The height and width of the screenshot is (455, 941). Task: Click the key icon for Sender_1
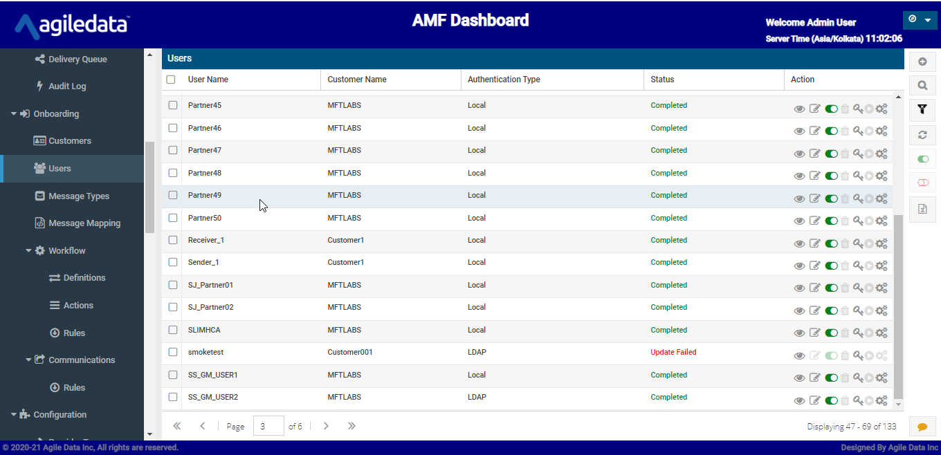858,266
